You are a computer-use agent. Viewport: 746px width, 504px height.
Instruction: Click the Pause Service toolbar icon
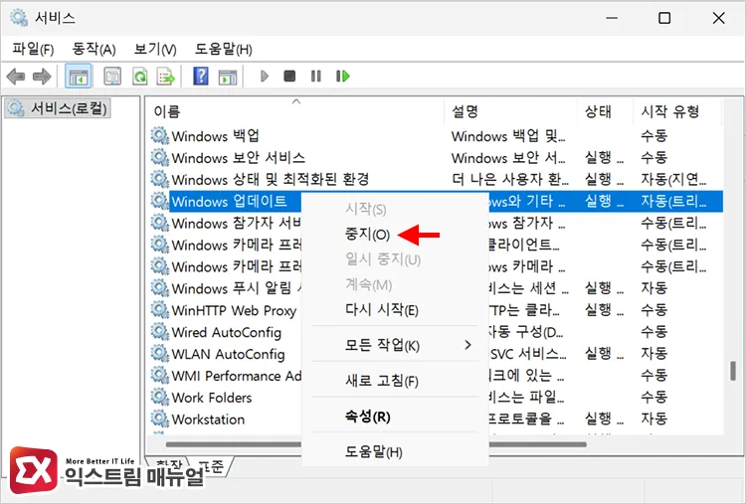pyautogui.click(x=316, y=77)
